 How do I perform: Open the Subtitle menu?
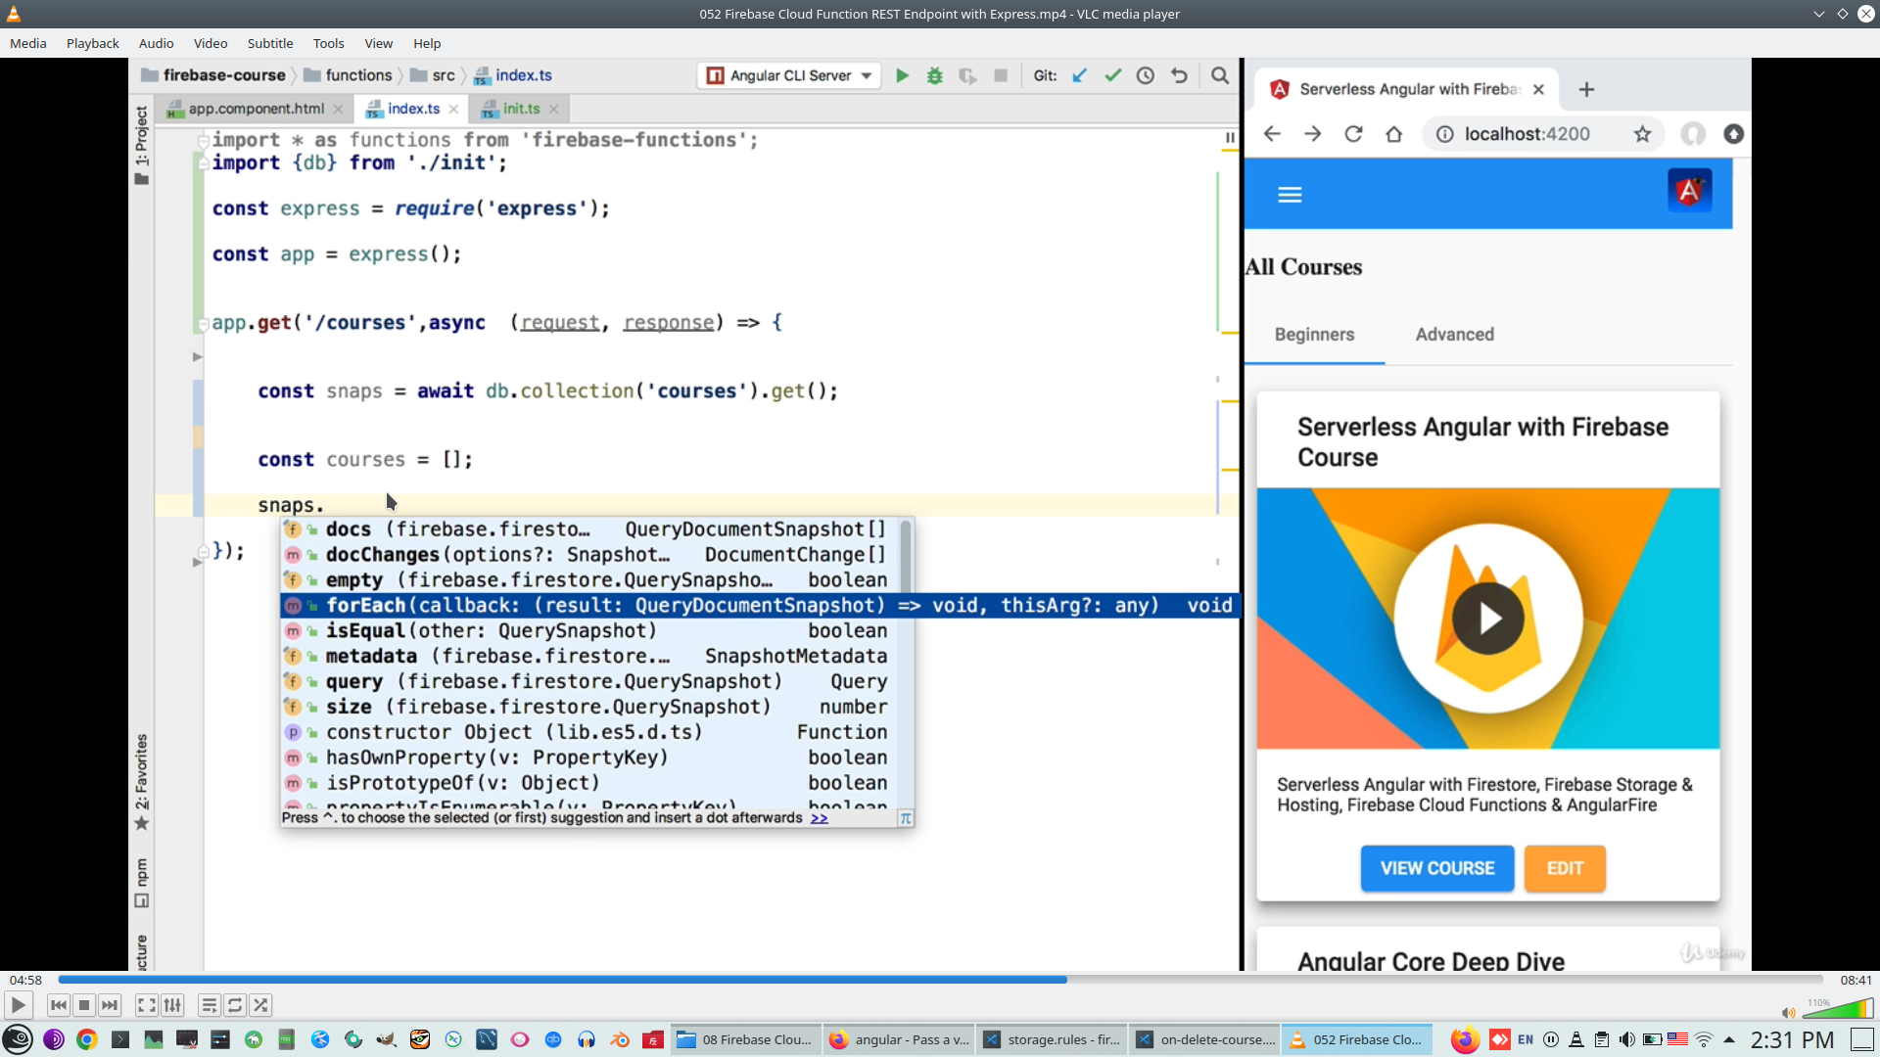[269, 43]
